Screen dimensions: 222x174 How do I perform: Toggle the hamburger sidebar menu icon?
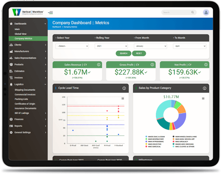[50, 12]
